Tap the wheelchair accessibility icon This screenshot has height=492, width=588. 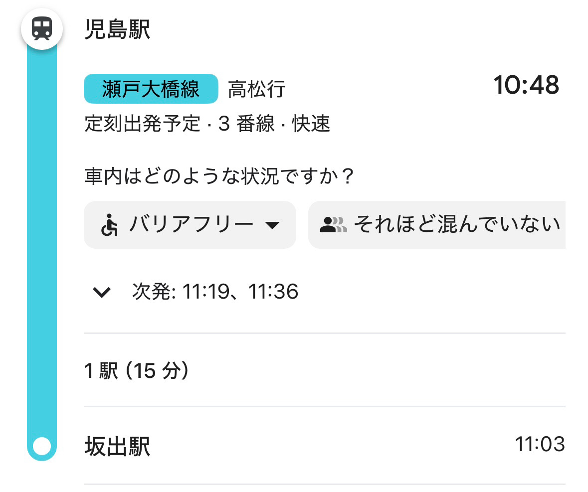pos(110,225)
